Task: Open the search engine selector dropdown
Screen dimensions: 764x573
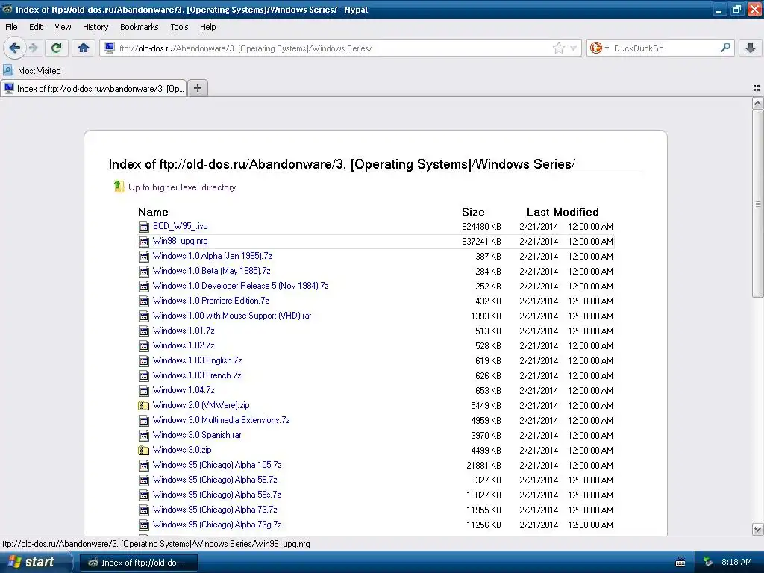Action: point(607,48)
